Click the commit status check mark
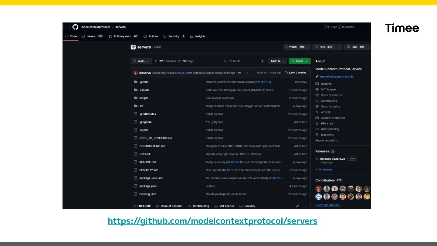This screenshot has width=437, height=246. [247, 73]
